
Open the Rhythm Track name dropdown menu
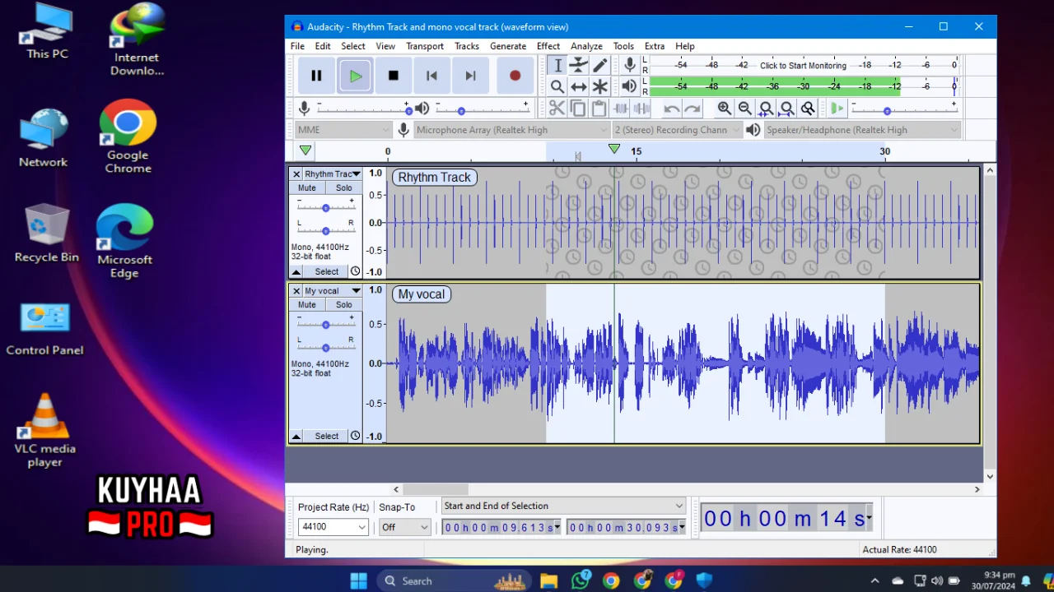click(x=333, y=174)
